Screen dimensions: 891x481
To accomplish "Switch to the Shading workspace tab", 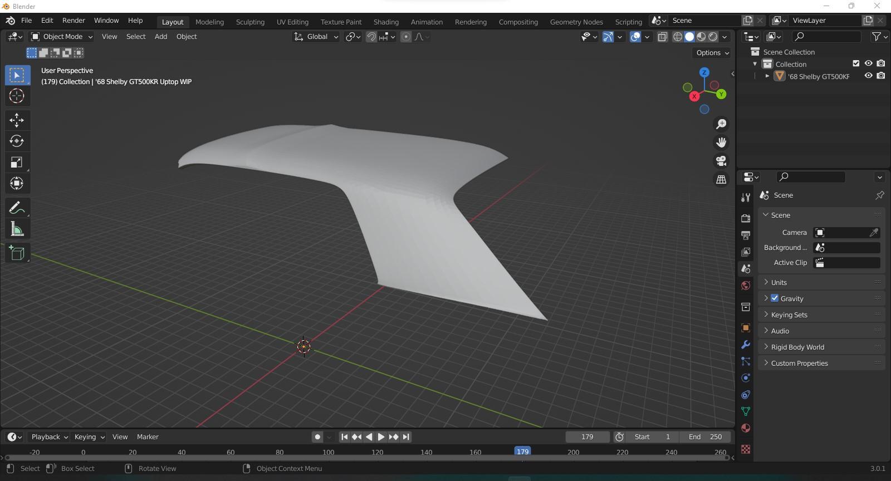I will pyautogui.click(x=386, y=22).
